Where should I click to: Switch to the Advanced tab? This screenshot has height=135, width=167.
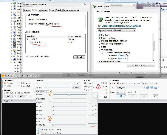point(43,10)
